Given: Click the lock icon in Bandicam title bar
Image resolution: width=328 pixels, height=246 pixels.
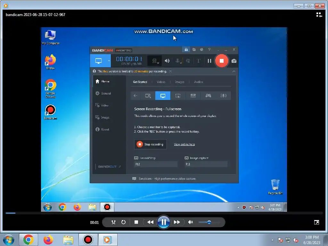Looking at the screenshot, I should point(186,50).
